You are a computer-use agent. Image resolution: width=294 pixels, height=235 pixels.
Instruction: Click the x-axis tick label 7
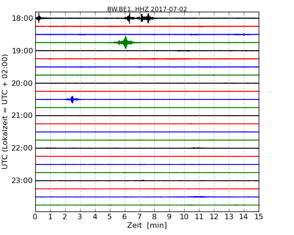coord(139,217)
